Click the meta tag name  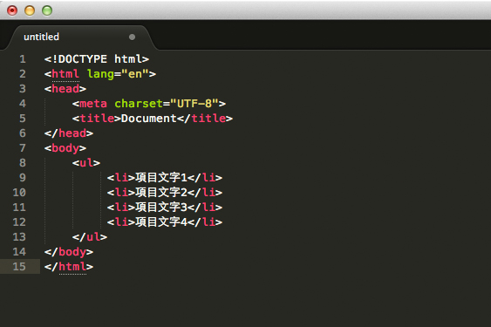coord(93,104)
